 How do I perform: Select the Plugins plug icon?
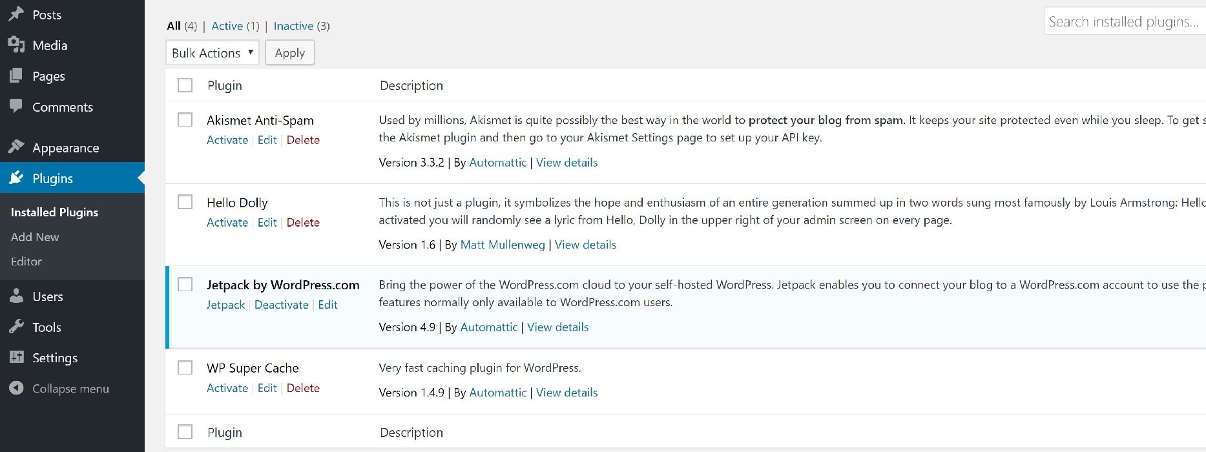[x=16, y=178]
